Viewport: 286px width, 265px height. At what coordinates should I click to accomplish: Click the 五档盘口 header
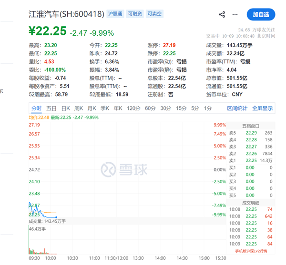click(x=251, y=126)
